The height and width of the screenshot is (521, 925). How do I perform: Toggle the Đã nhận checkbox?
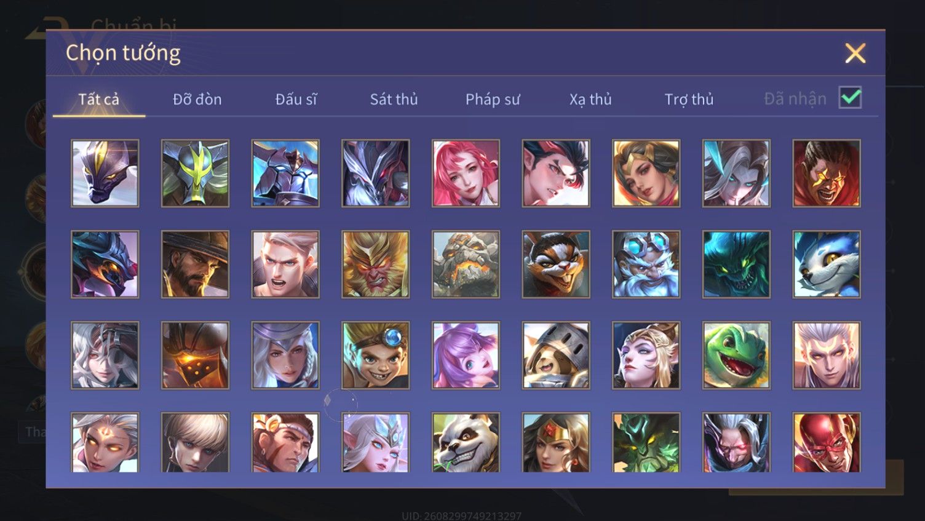pos(850,98)
